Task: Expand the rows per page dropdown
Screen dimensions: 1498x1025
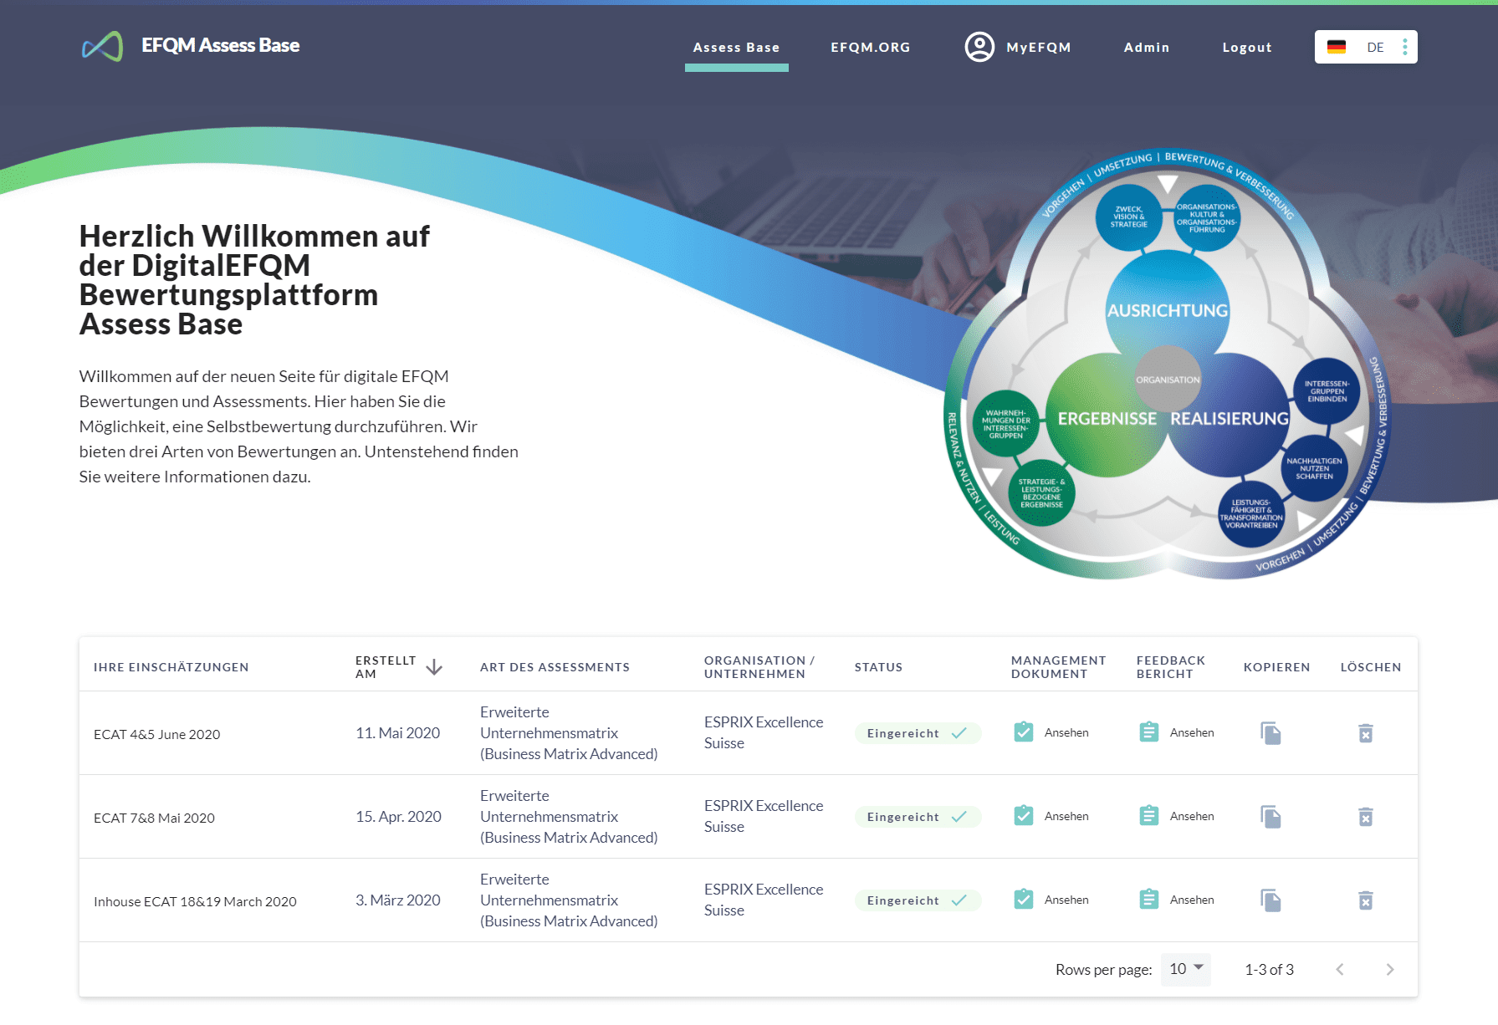Action: (x=1186, y=969)
